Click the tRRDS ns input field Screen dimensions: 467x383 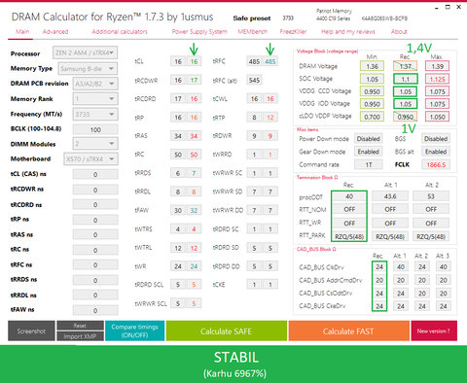(x=95, y=280)
